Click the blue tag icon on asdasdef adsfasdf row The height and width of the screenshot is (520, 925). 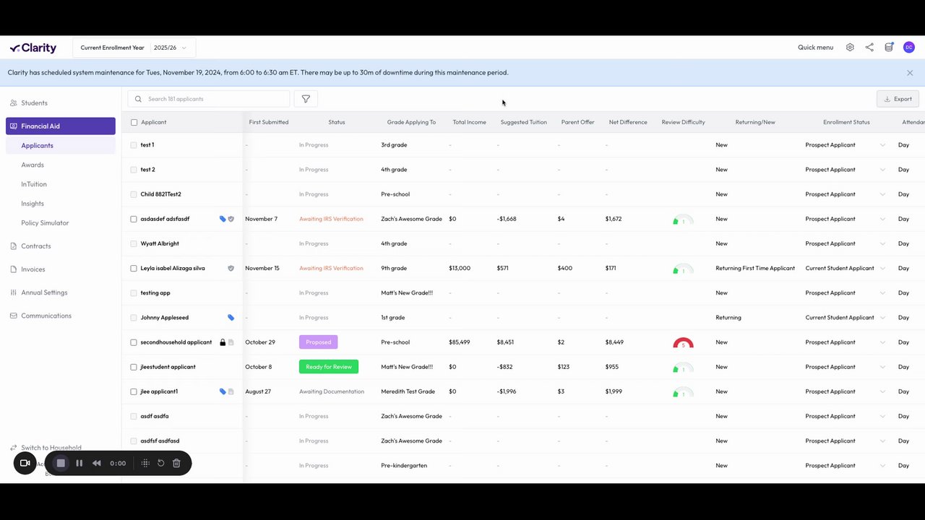[223, 219]
